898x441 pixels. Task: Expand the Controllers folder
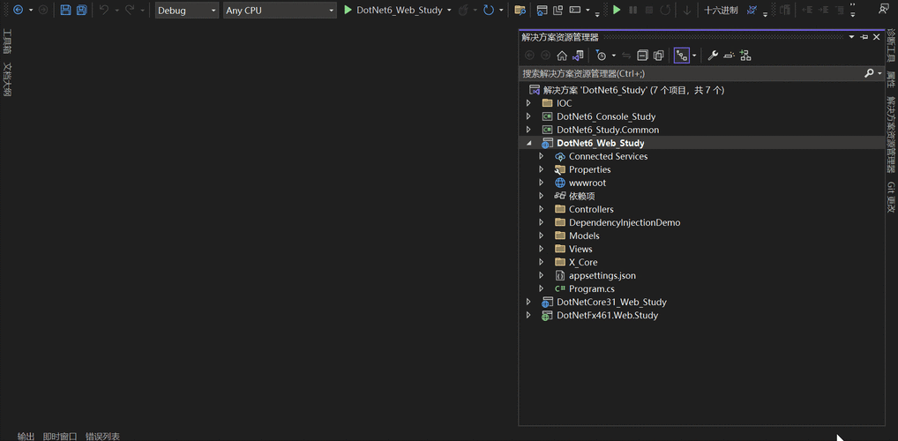click(542, 209)
